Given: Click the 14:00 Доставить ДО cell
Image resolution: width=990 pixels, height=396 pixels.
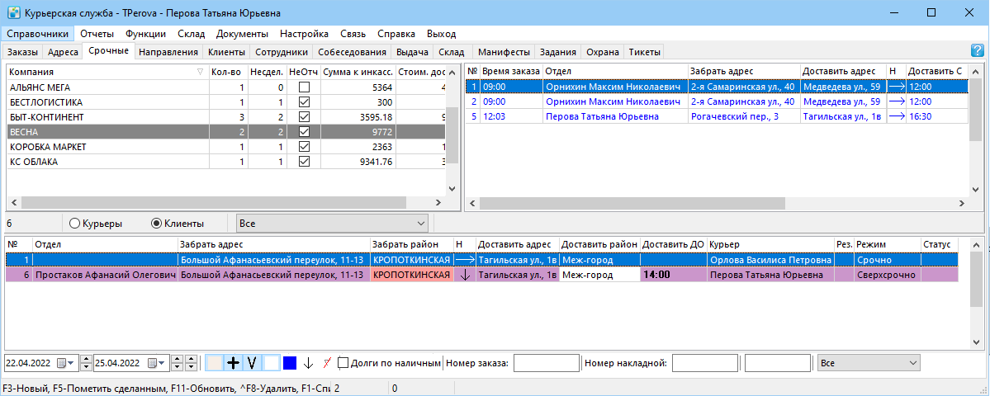Looking at the screenshot, I should (674, 275).
